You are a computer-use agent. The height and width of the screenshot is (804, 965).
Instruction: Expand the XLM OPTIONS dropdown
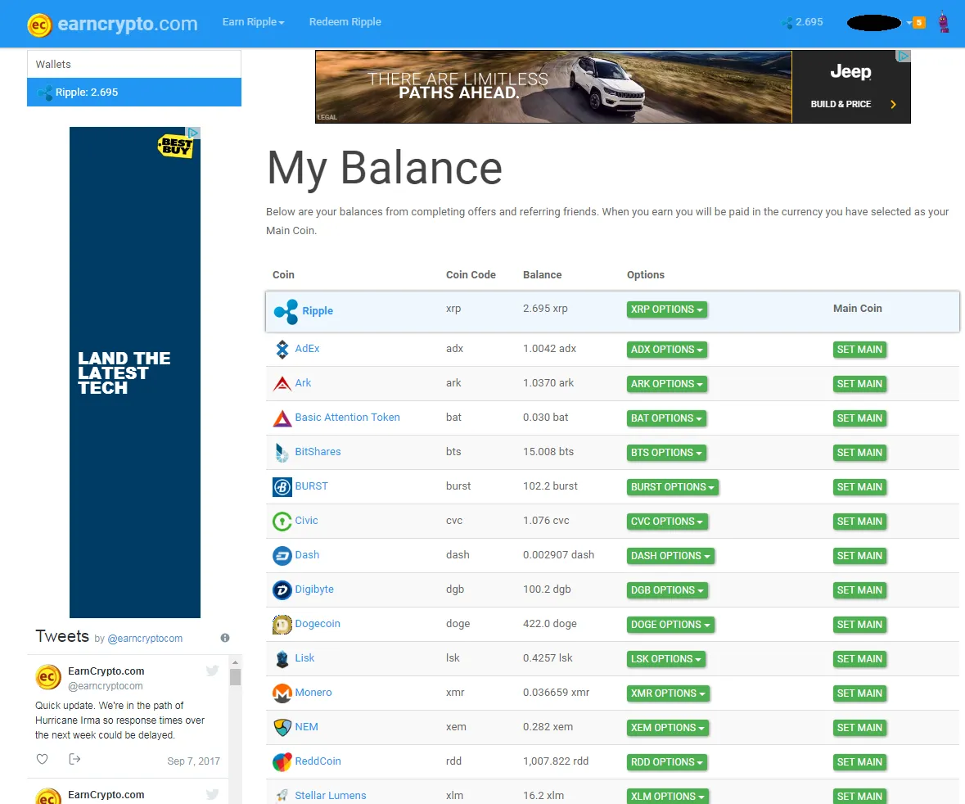[667, 796]
